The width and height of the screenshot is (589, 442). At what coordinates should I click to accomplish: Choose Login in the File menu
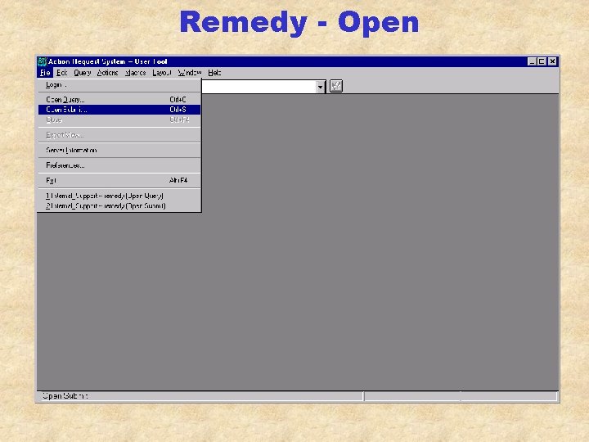[119, 85]
